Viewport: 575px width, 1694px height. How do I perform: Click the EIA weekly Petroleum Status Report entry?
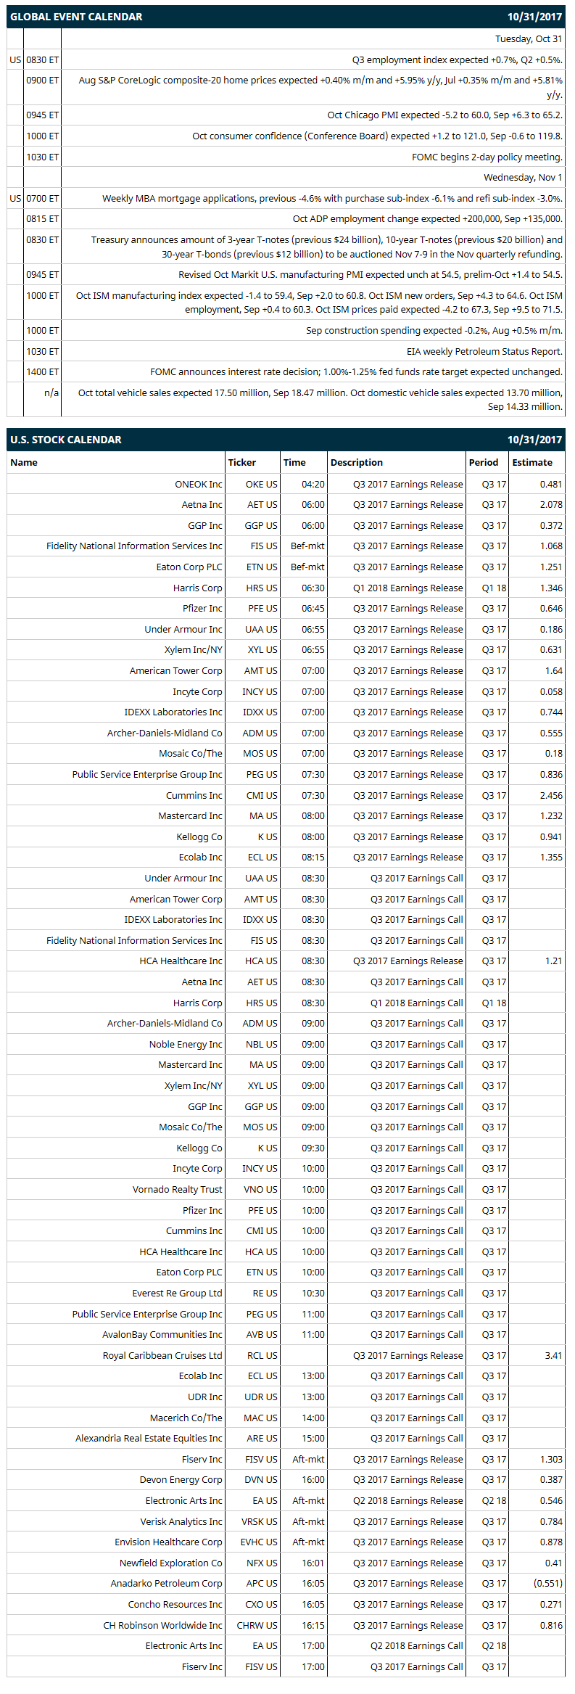(484, 351)
